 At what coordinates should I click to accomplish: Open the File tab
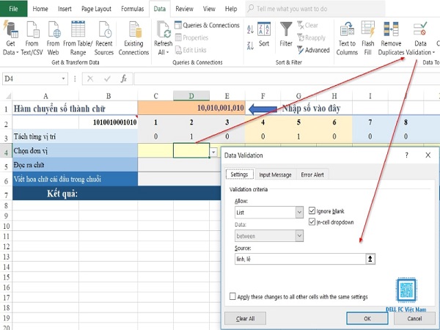[13, 9]
